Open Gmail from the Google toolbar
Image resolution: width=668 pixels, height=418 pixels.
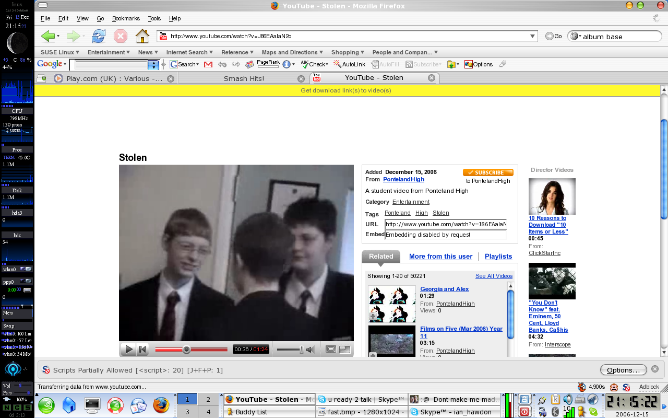pyautogui.click(x=208, y=64)
